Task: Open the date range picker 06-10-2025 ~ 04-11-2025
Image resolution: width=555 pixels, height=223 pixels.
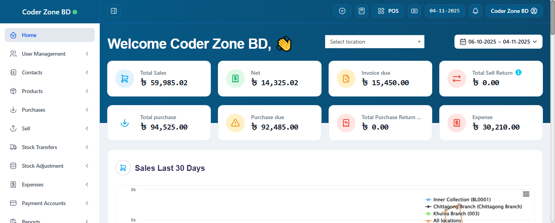Action: point(498,42)
